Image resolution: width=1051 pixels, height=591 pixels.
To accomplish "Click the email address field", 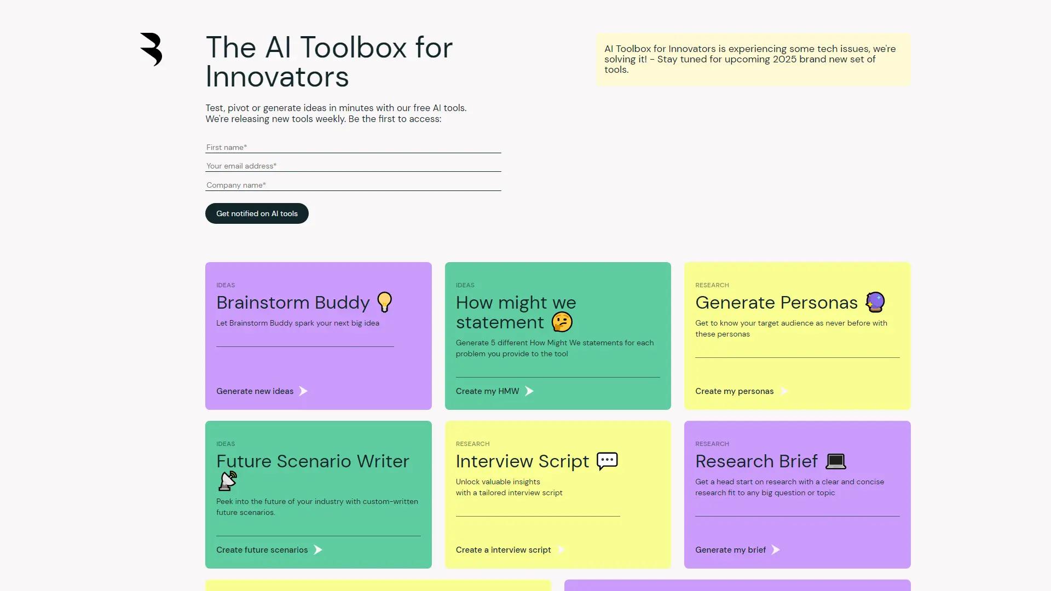I will coord(353,165).
